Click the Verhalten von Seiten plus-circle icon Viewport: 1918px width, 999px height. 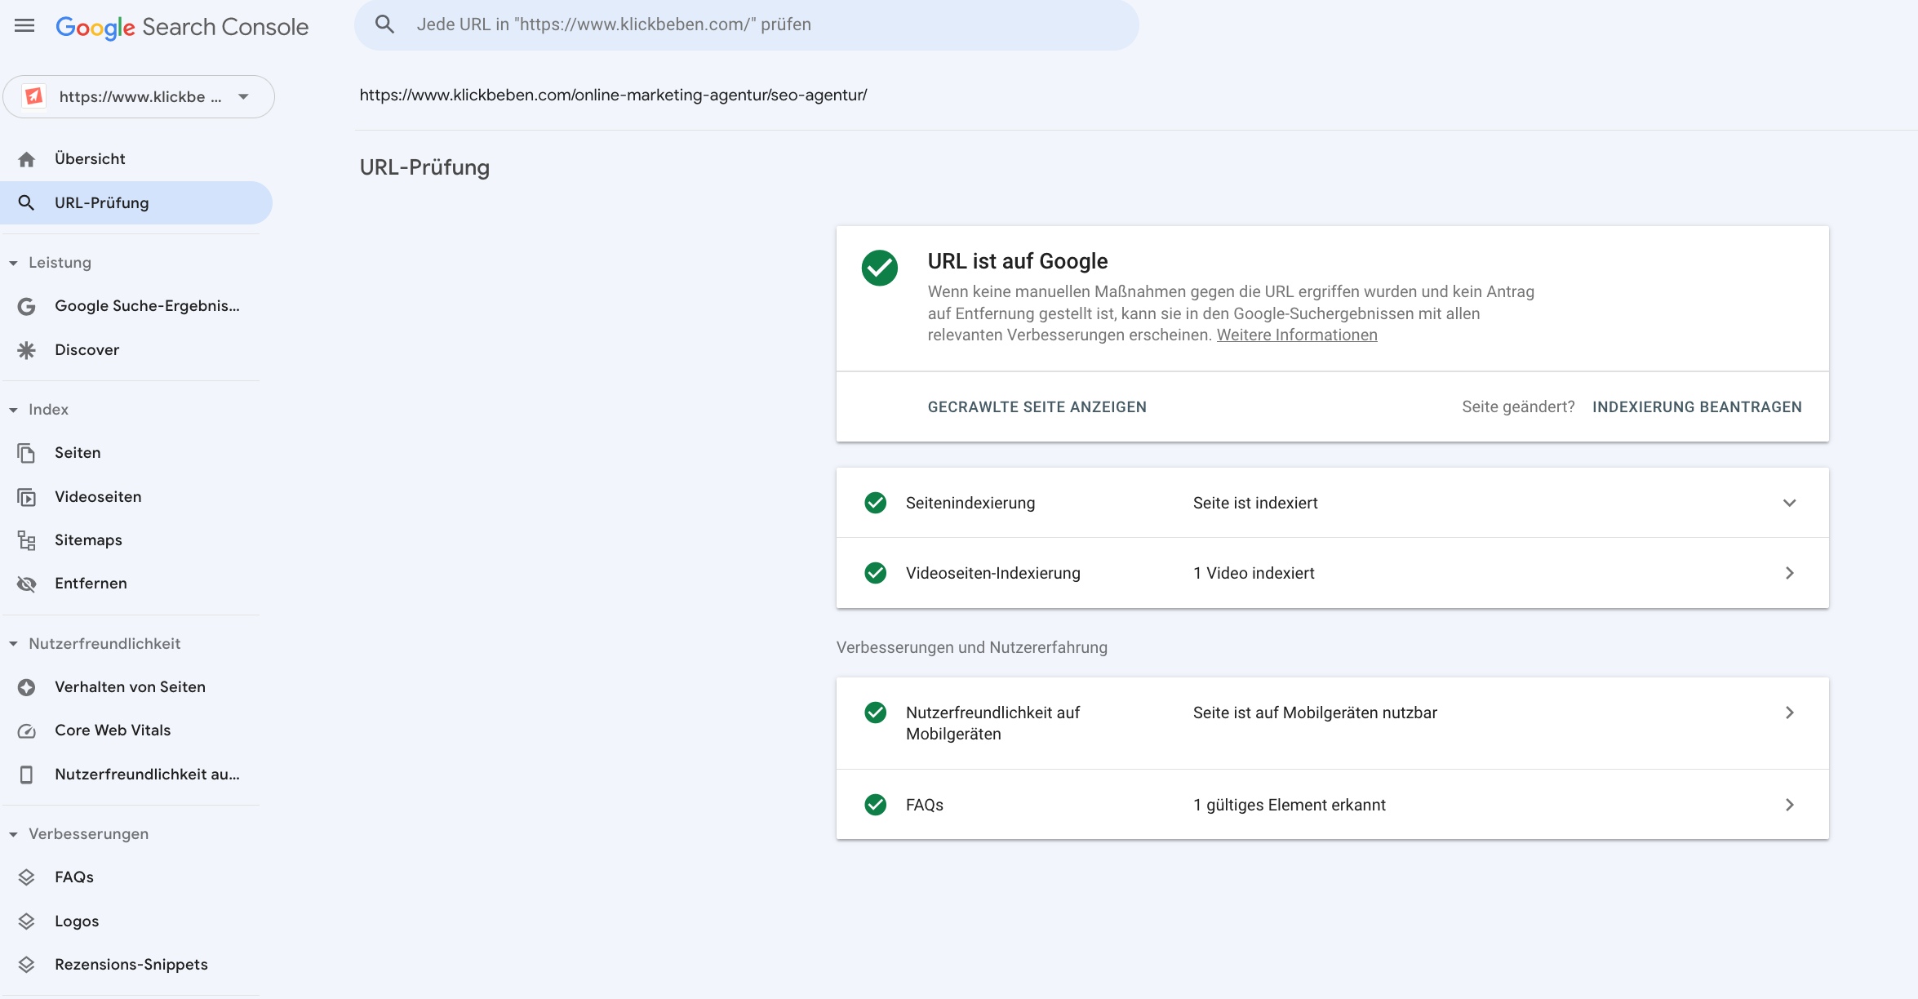pos(27,687)
